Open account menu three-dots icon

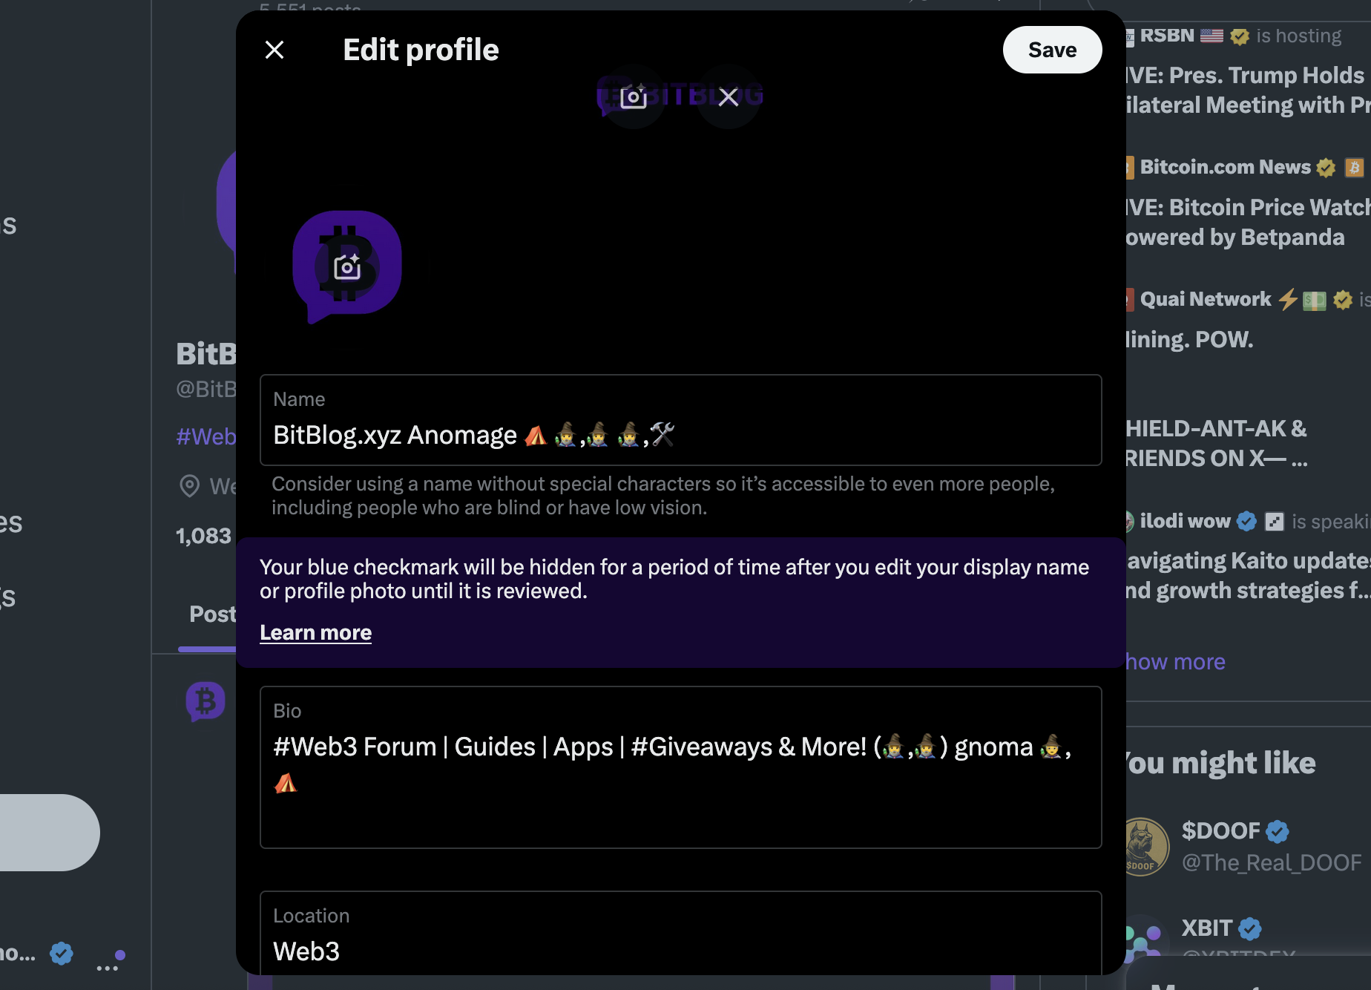click(108, 967)
